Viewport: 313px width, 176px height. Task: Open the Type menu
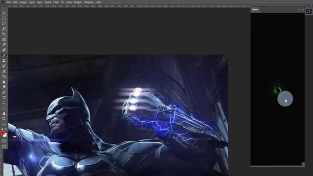tap(40, 2)
